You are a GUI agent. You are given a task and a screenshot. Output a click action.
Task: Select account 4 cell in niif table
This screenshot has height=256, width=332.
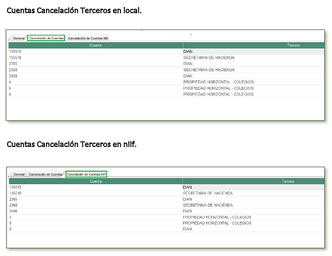pos(10,217)
